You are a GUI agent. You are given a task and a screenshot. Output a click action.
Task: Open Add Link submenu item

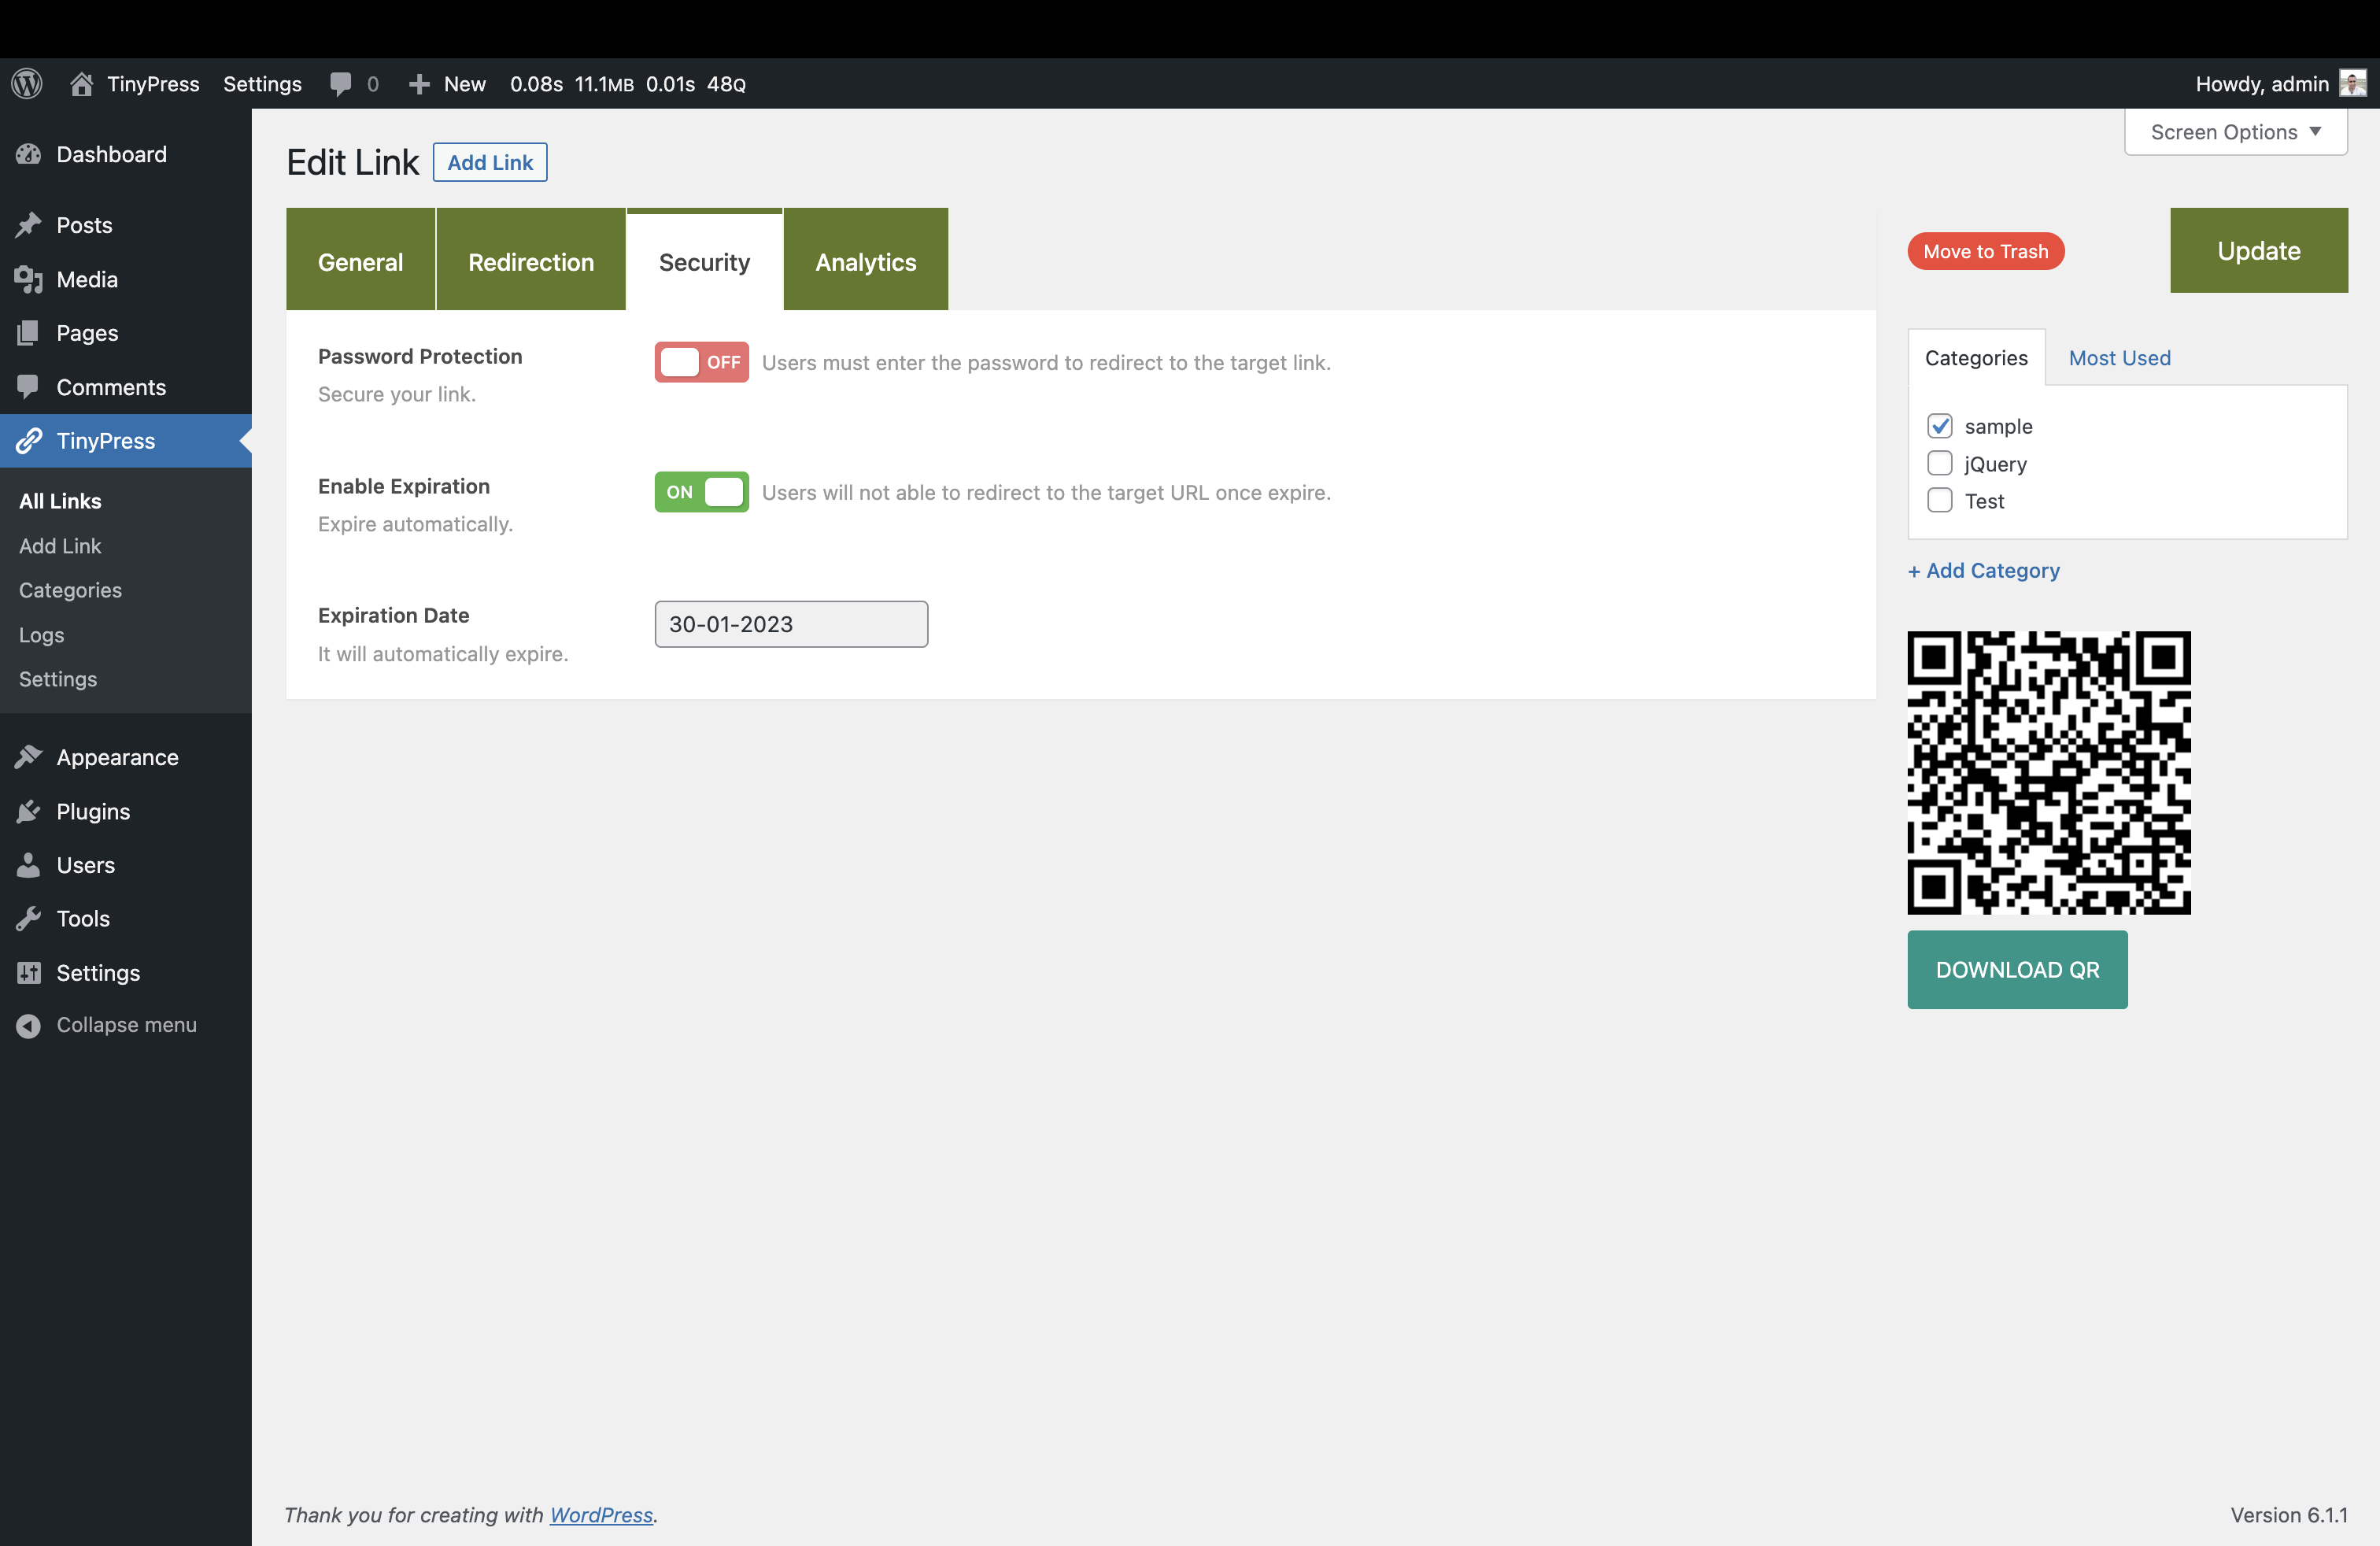(x=60, y=546)
